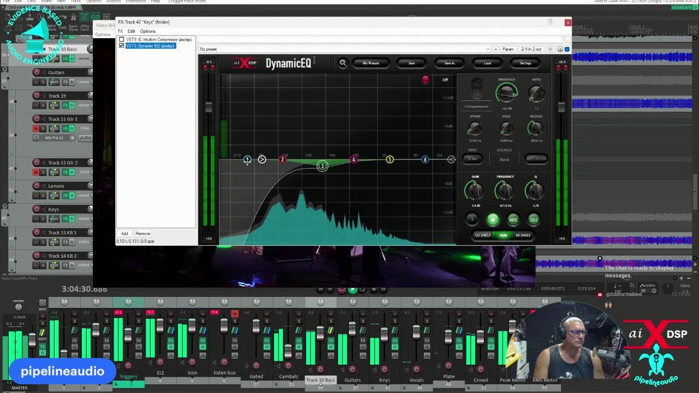Adjust the band Frequency knob
699x393 pixels.
click(x=505, y=191)
